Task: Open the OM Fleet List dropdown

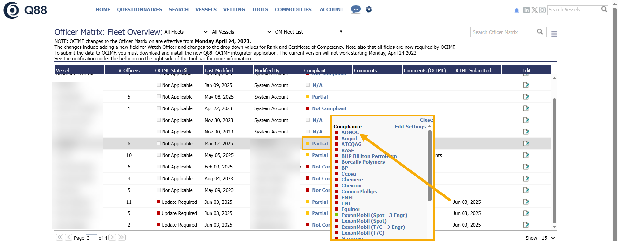Action: [x=308, y=32]
